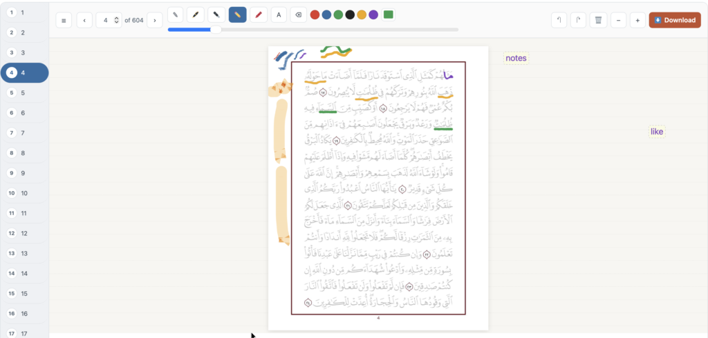Viewport: 708px width, 338px height.
Task: Open page 11 in the sidebar
Action: click(x=24, y=213)
